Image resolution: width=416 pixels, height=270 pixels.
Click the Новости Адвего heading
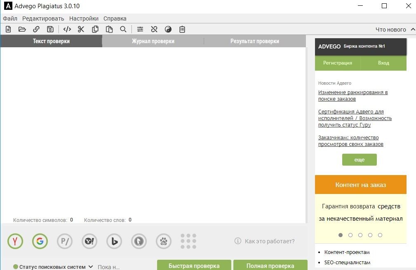334,83
